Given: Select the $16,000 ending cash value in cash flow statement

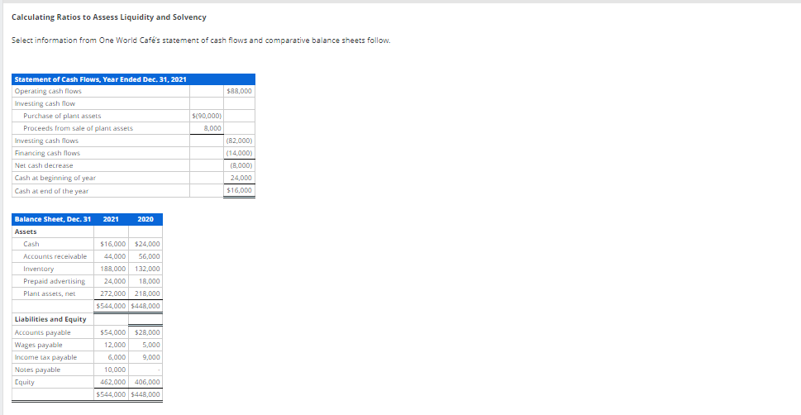Looking at the screenshot, I should [239, 190].
